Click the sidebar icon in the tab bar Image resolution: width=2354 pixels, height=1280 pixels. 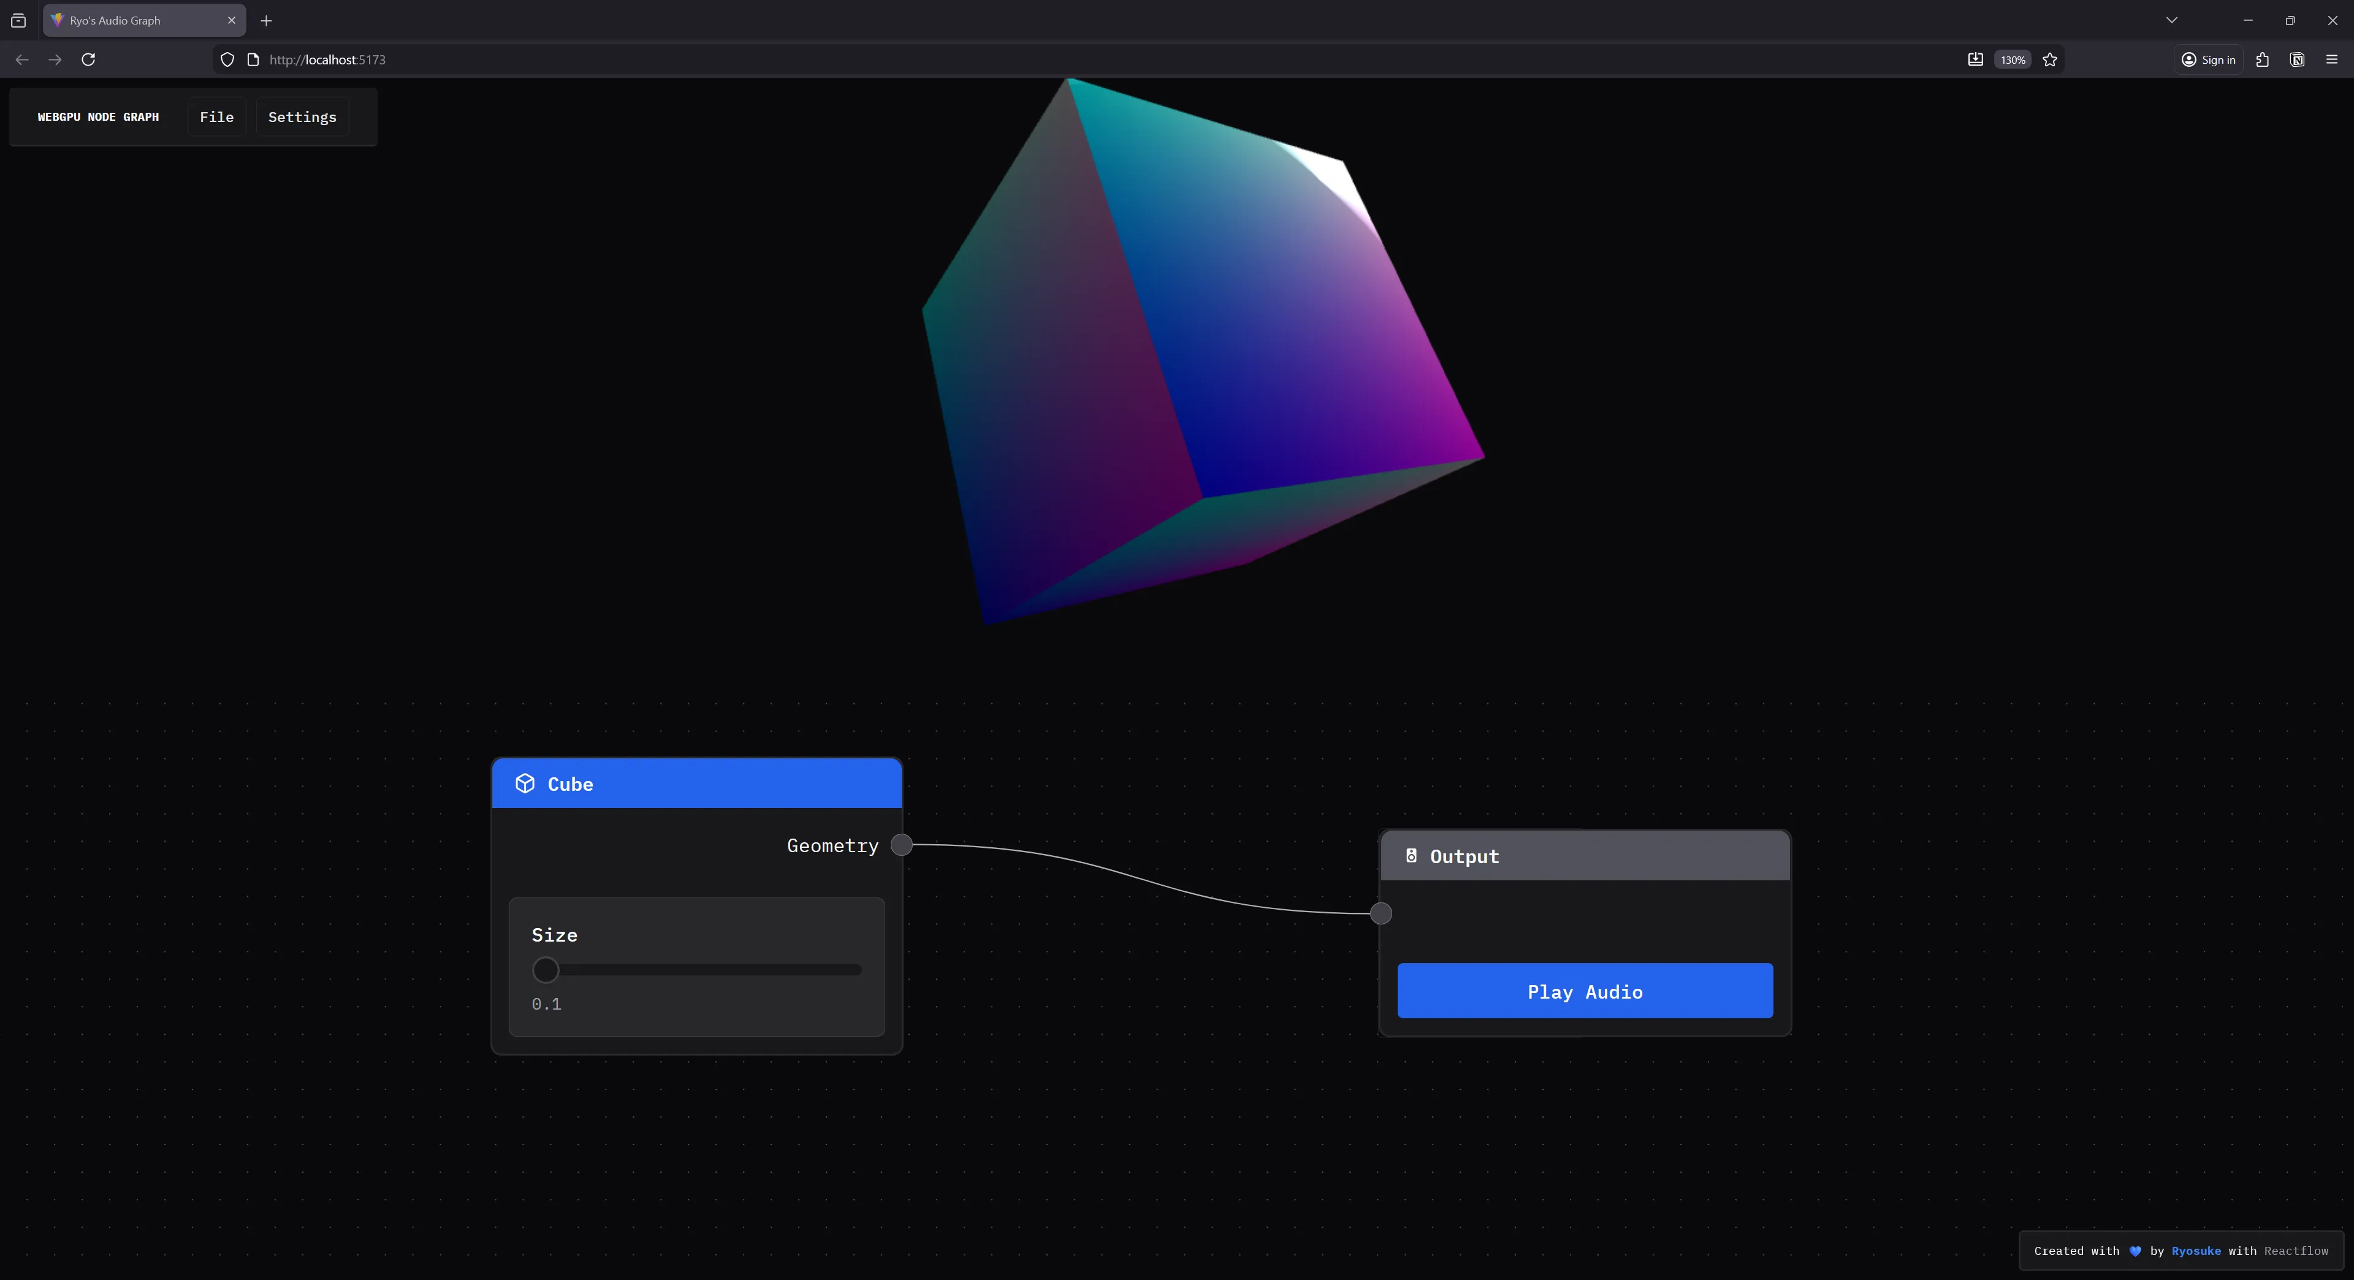pyautogui.click(x=18, y=20)
